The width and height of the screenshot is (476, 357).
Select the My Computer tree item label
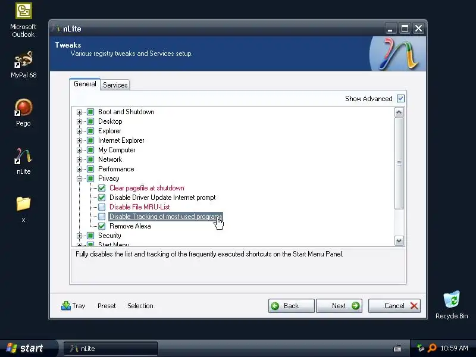pyautogui.click(x=117, y=150)
